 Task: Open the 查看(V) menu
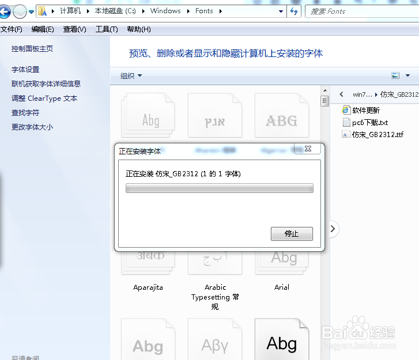click(x=74, y=29)
